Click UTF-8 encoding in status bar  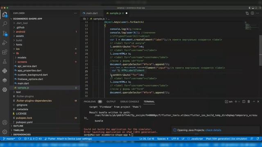coord(175,139)
